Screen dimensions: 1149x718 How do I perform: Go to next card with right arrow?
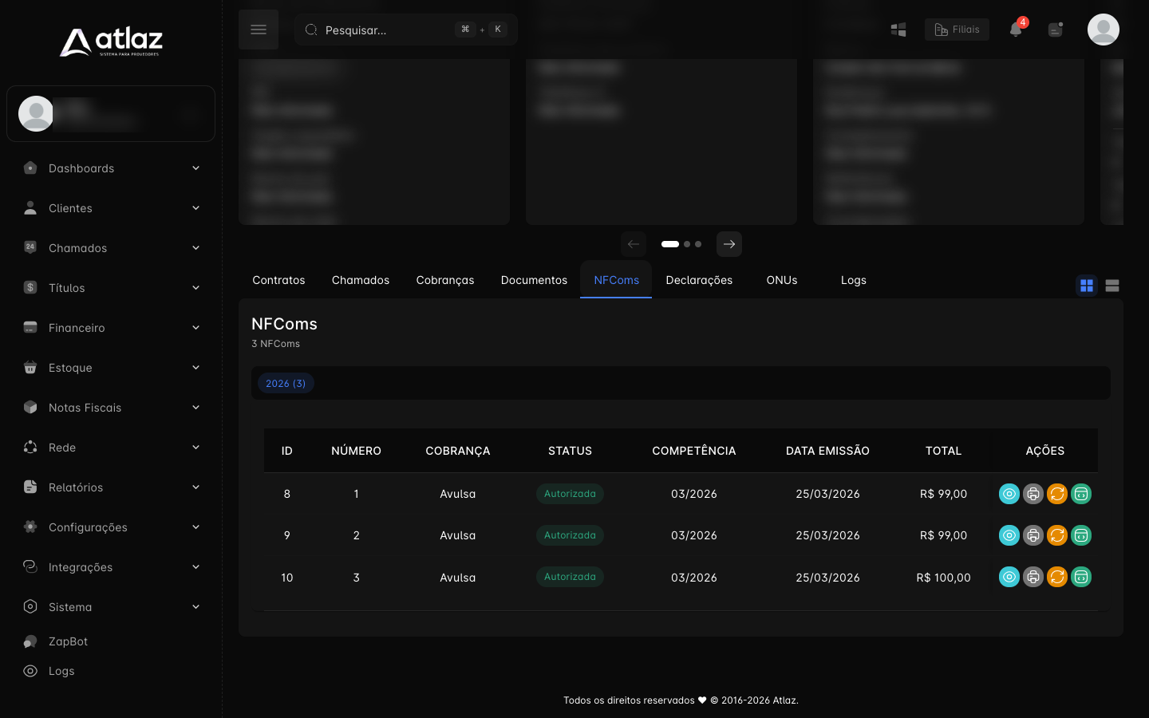click(729, 244)
